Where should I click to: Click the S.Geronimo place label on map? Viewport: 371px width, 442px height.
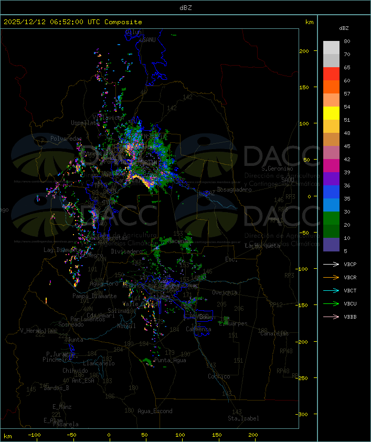(x=277, y=169)
